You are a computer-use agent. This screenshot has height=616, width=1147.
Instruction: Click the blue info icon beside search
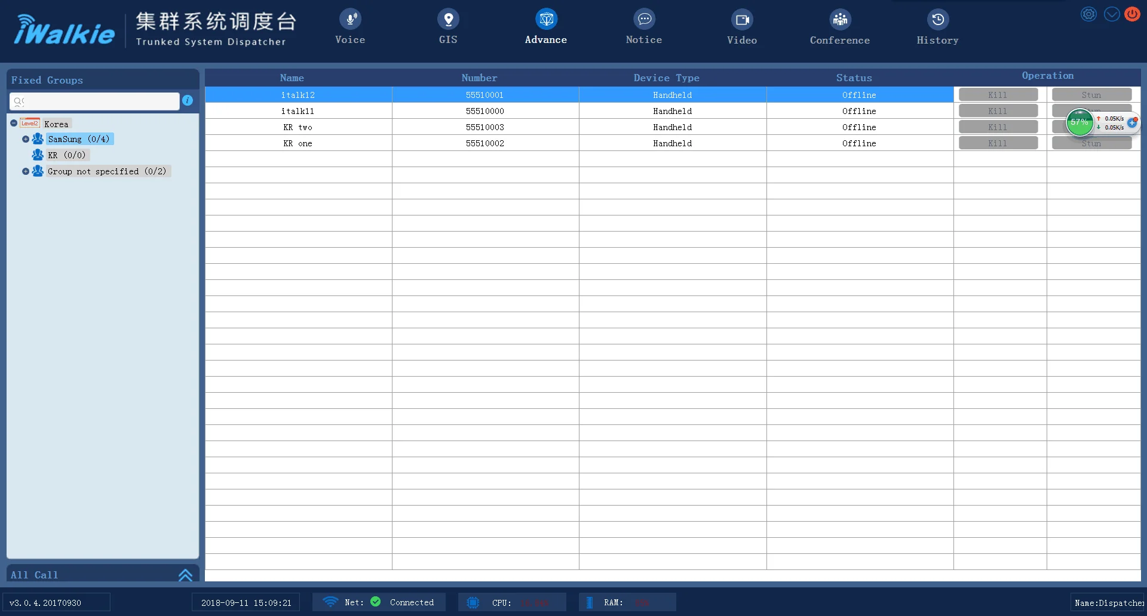(188, 100)
